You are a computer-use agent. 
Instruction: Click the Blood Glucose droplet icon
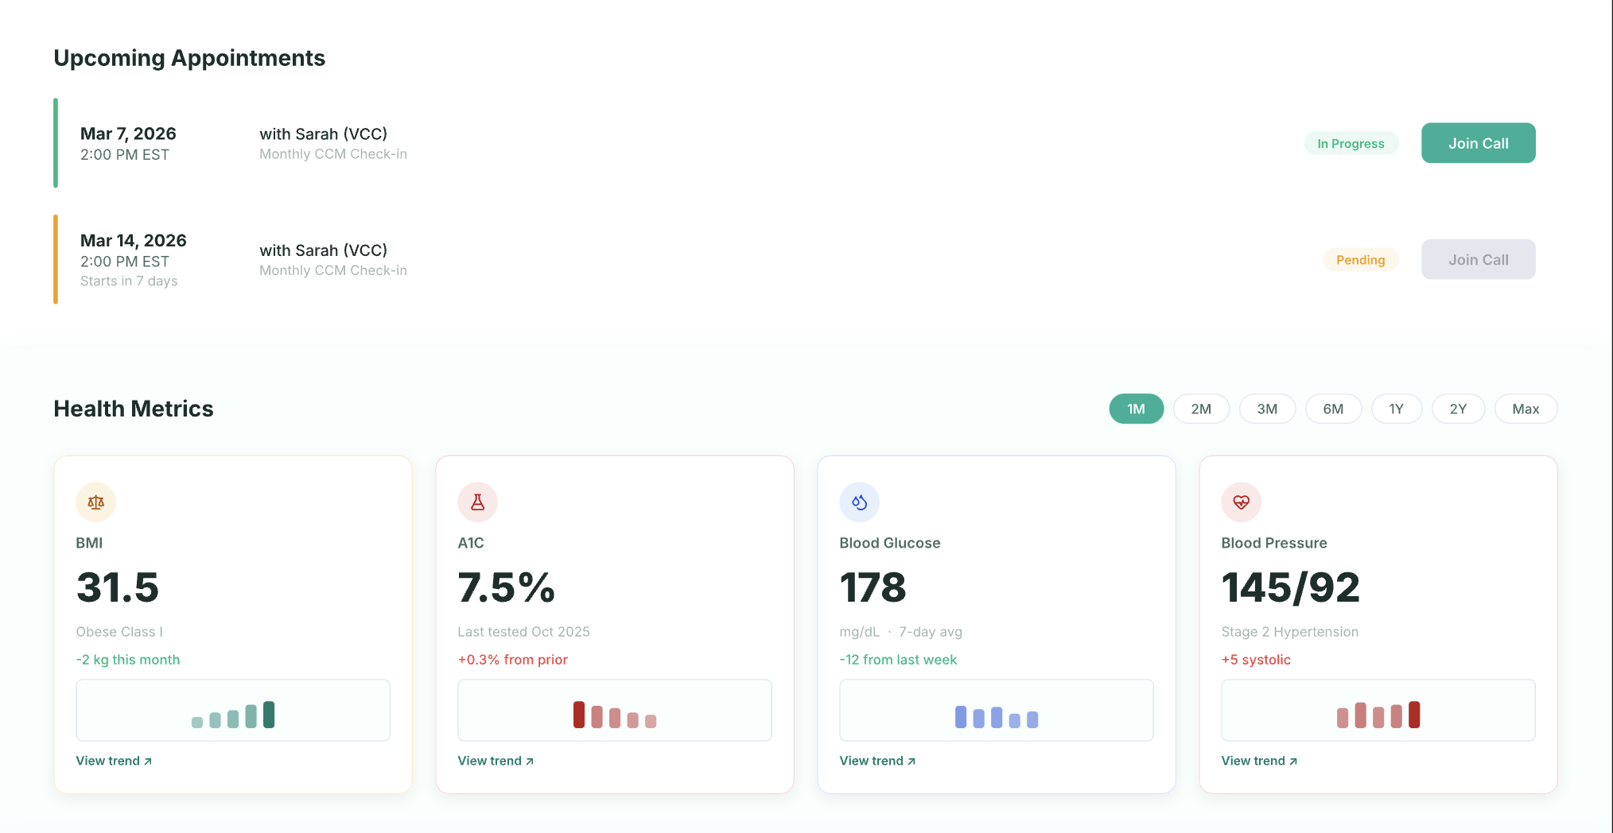click(x=859, y=502)
